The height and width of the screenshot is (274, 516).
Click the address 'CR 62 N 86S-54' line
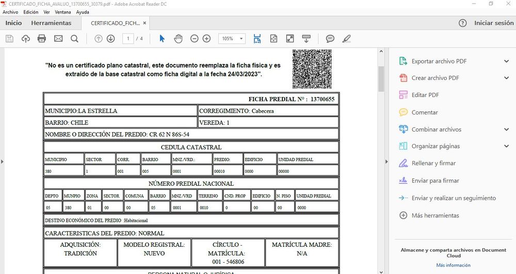(x=169, y=134)
